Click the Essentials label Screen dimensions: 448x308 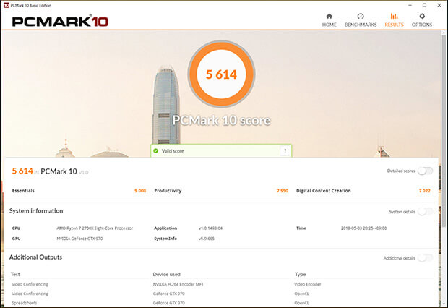(x=23, y=191)
